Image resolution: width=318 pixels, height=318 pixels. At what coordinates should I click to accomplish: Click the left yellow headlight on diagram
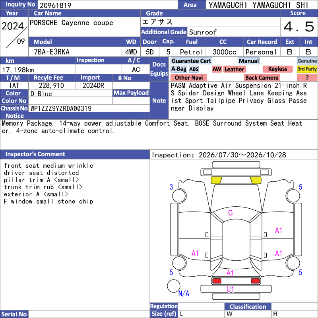216,180
